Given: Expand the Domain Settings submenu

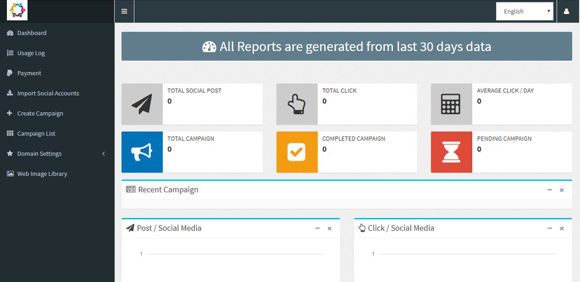Looking at the screenshot, I should pos(40,153).
